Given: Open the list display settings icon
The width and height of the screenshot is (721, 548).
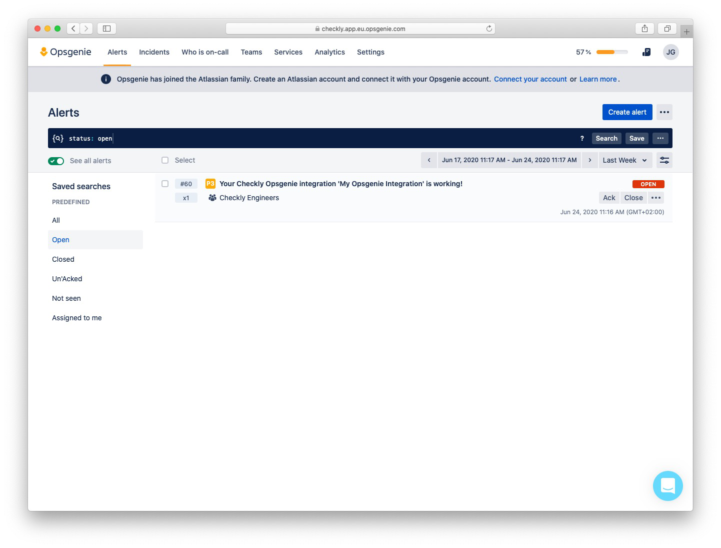Looking at the screenshot, I should [664, 160].
